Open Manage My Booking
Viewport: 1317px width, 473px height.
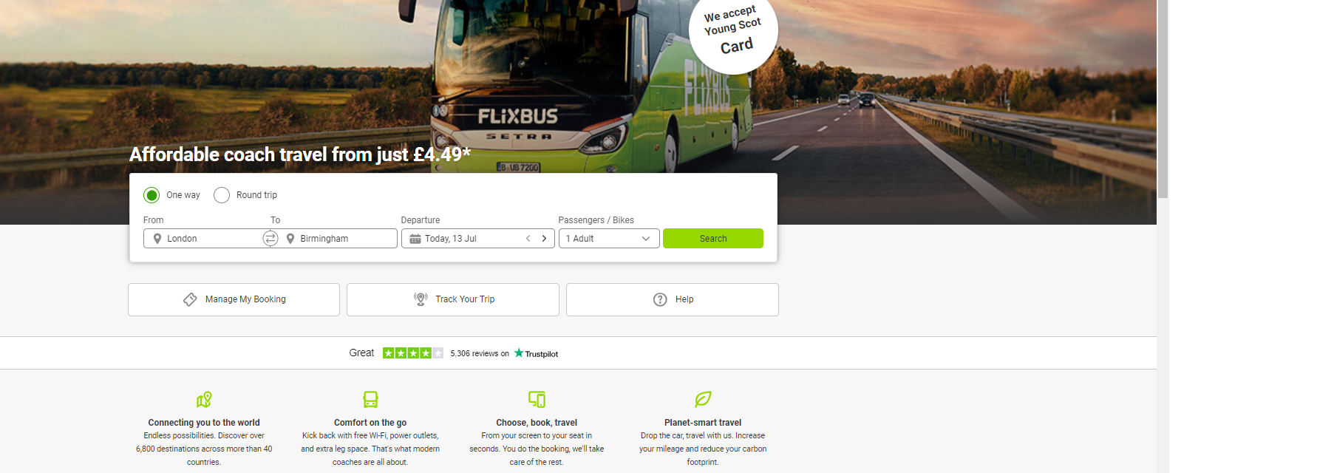point(234,299)
